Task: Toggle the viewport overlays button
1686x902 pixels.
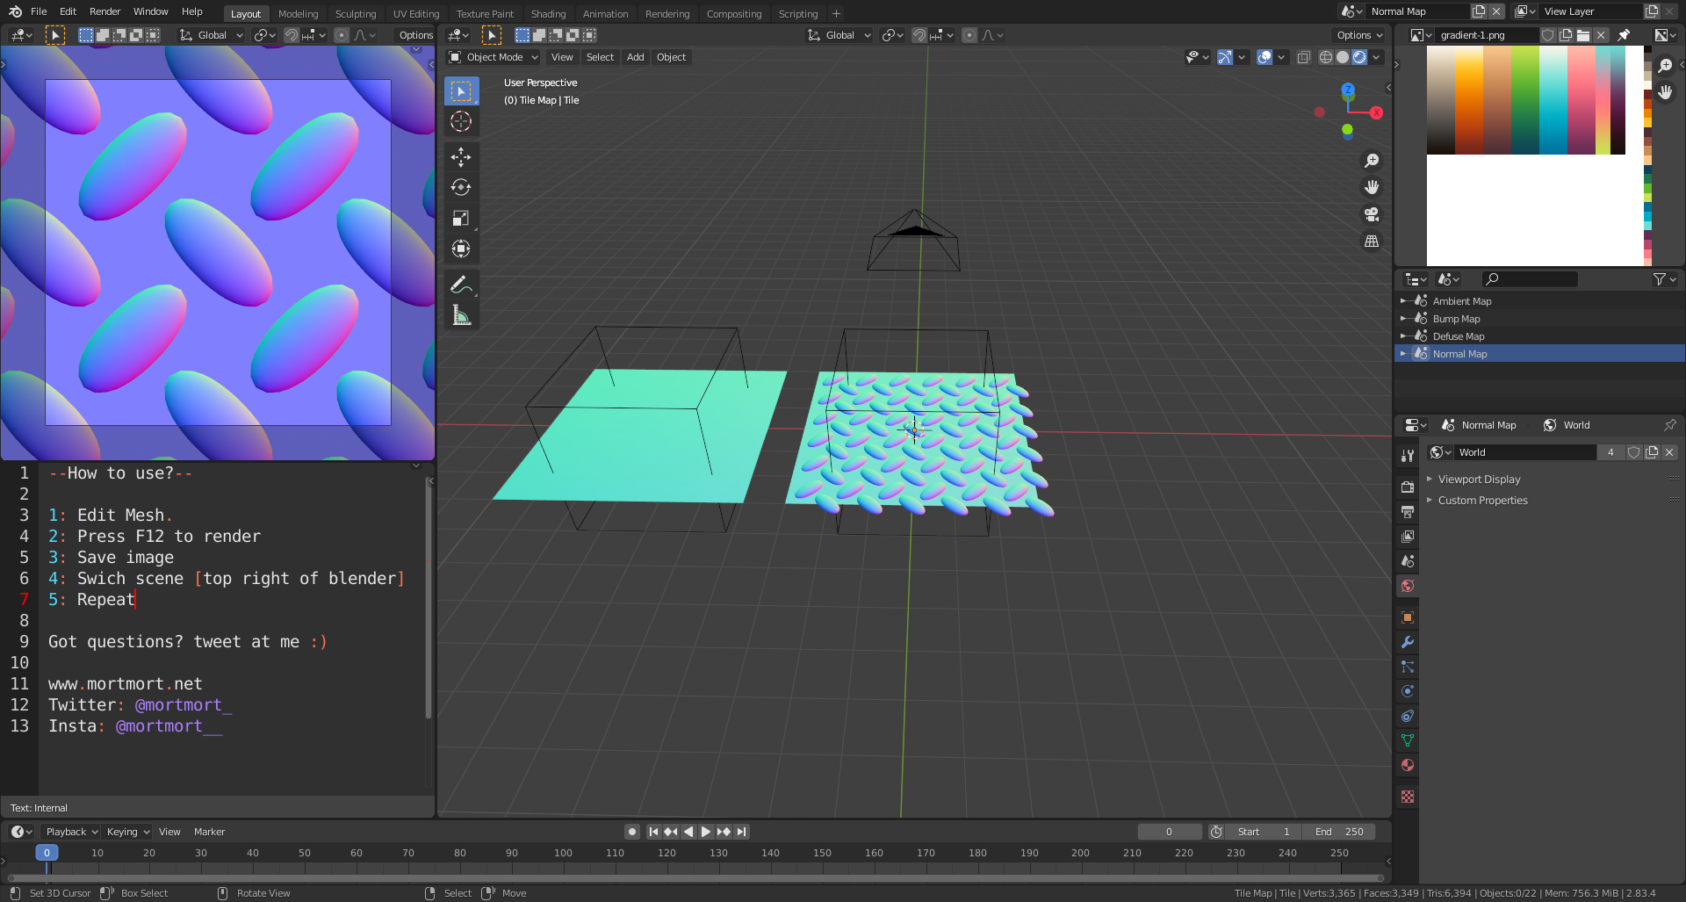Action: (1264, 56)
